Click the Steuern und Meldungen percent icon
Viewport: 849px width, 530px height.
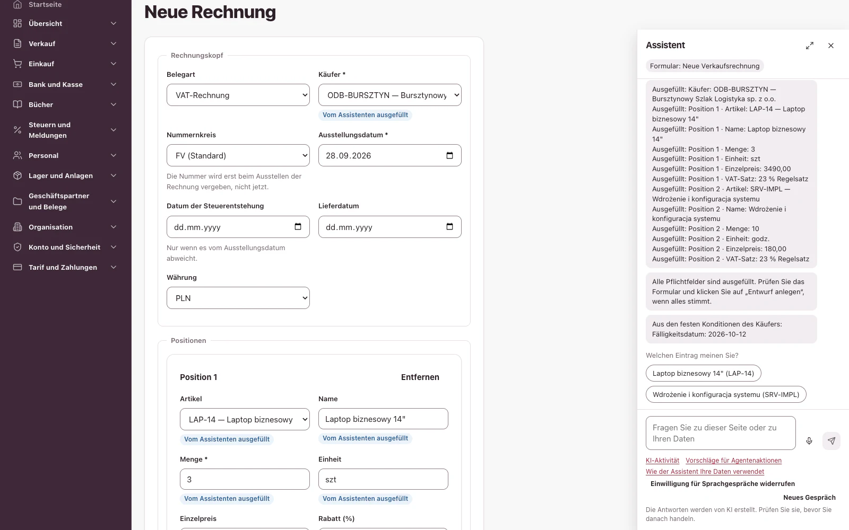[18, 130]
